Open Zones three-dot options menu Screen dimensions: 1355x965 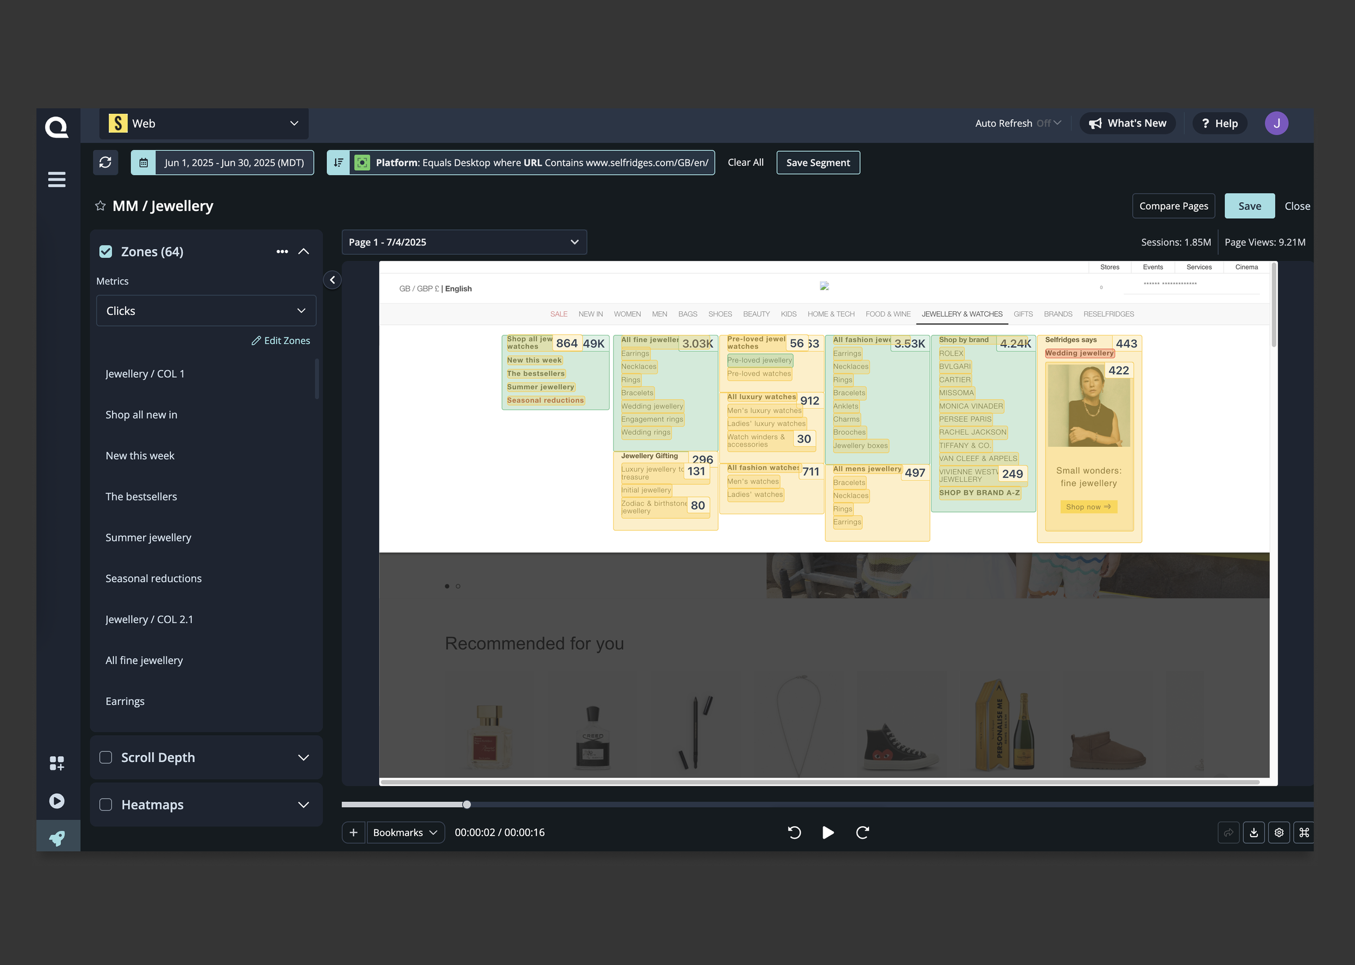[x=282, y=252]
